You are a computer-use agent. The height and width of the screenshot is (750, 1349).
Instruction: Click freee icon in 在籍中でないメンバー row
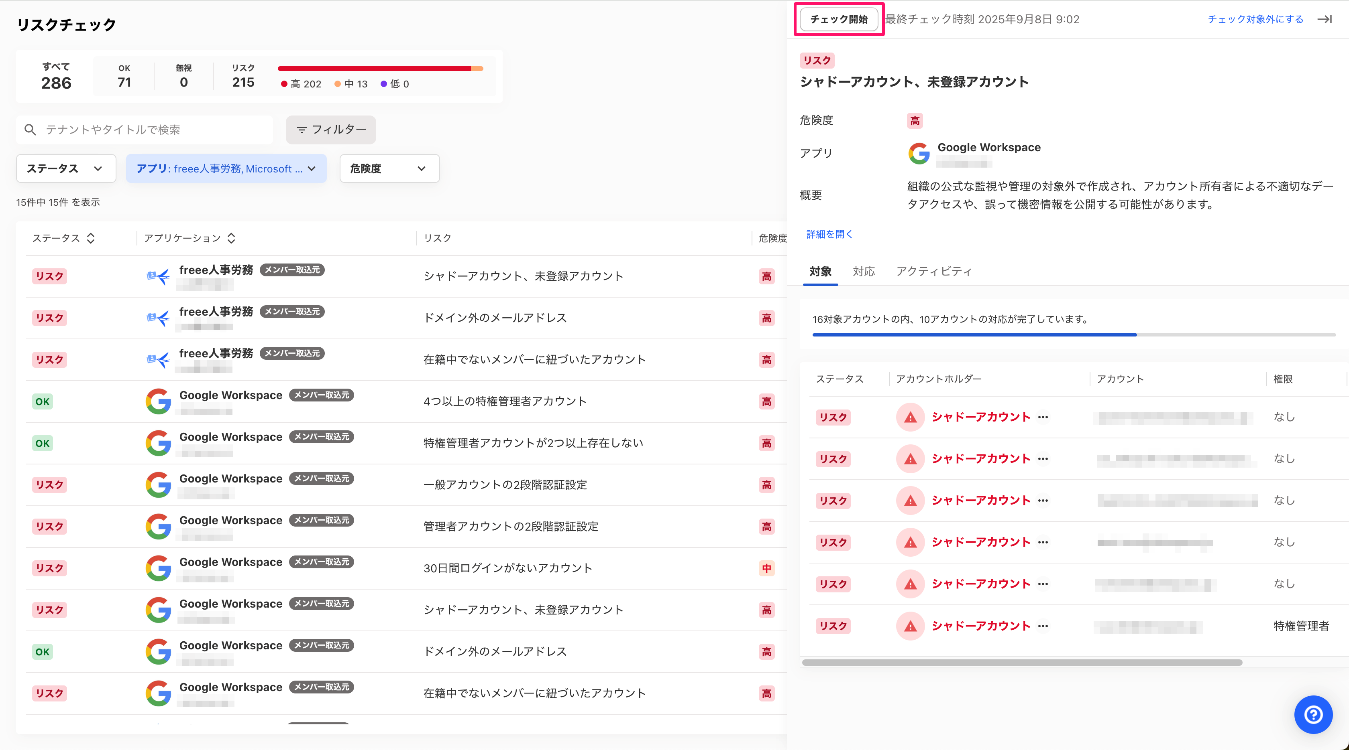point(158,360)
